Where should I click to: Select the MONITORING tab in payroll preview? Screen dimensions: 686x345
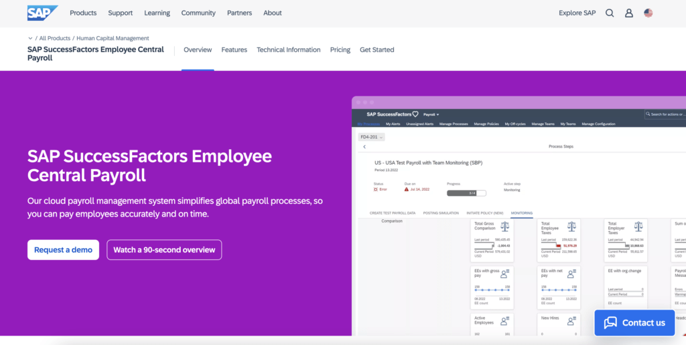click(521, 213)
